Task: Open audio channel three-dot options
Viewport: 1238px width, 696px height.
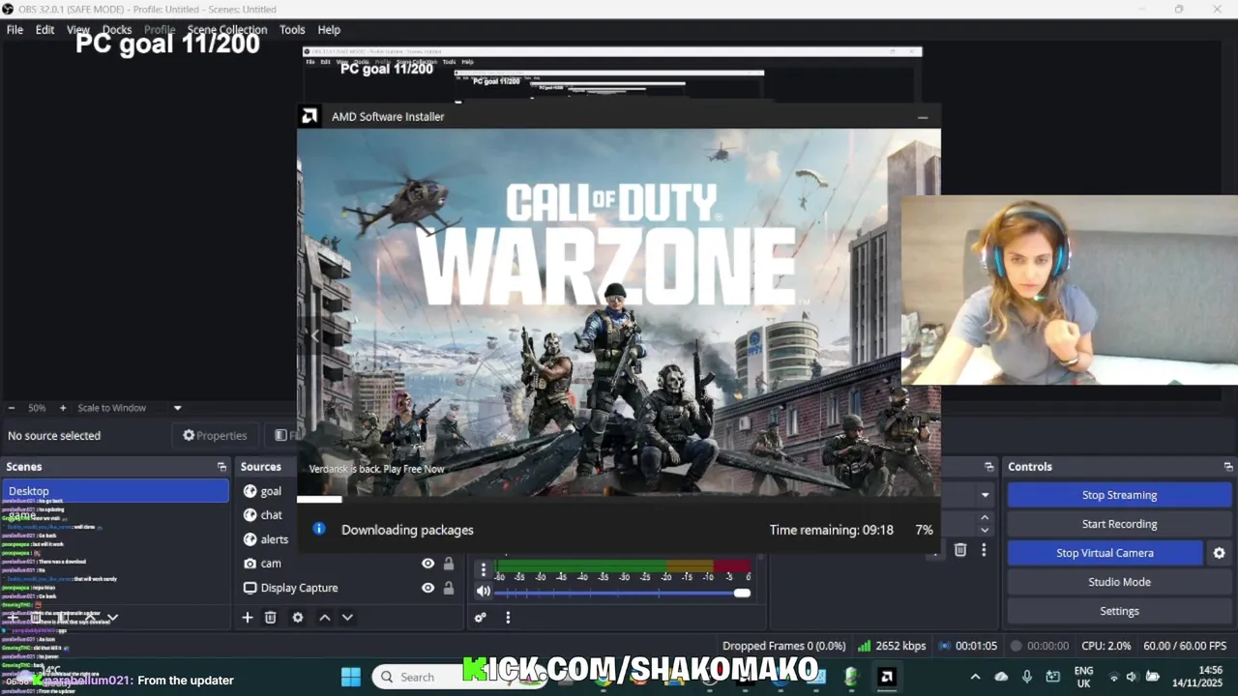Action: pos(483,569)
